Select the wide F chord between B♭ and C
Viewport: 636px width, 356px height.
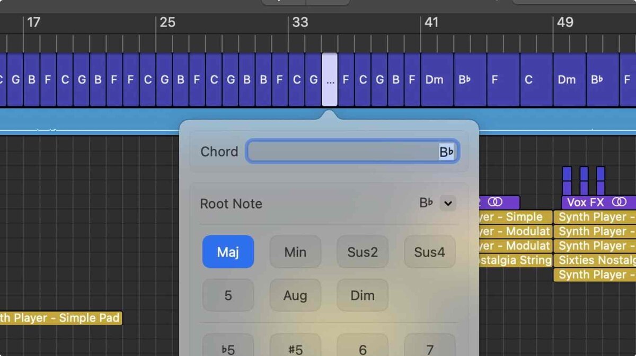point(503,80)
